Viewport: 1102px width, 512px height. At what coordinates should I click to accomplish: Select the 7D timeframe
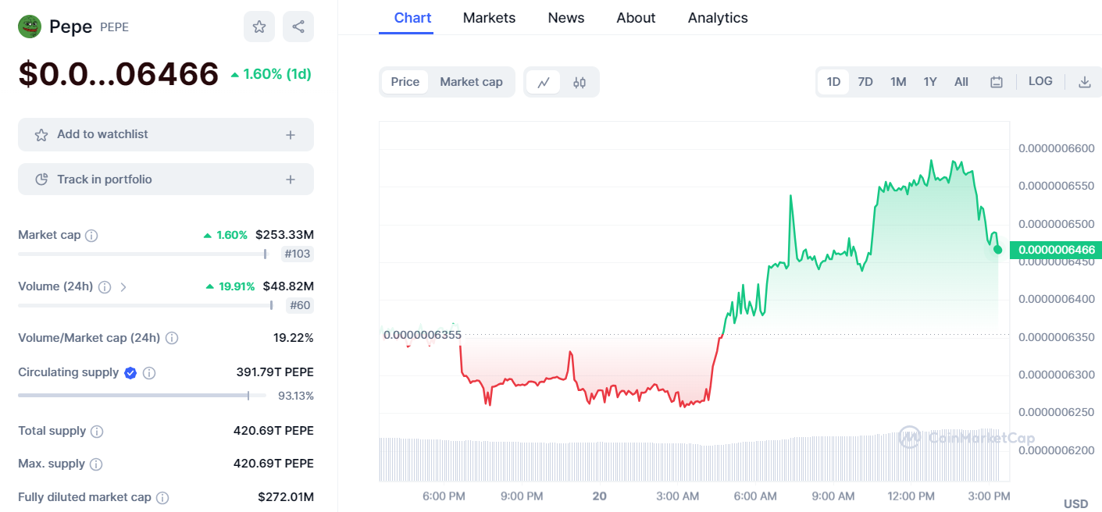[865, 80]
